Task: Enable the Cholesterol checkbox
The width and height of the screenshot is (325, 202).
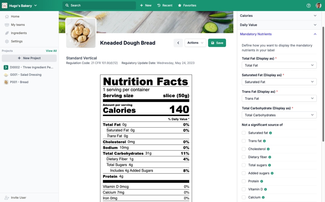Action: [x=244, y=149]
